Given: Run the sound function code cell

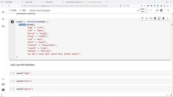Looking at the screenshot, I should (x=12, y=22).
